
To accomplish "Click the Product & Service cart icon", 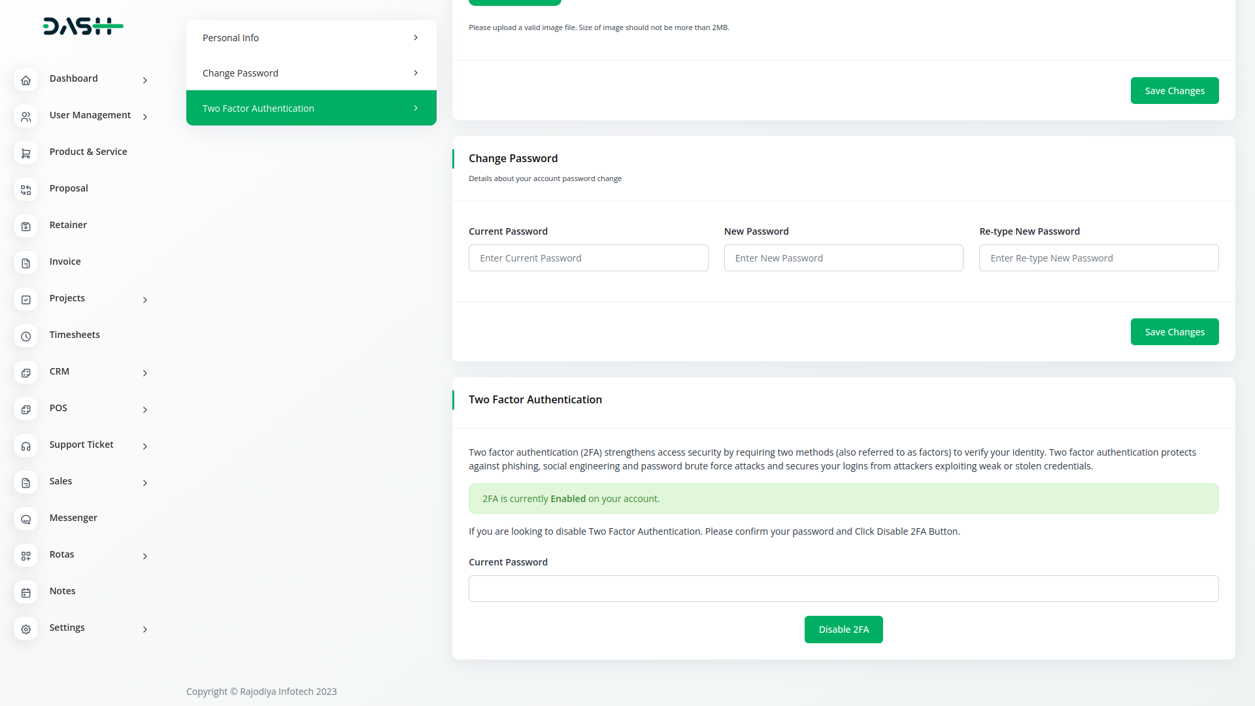I will click(x=25, y=153).
